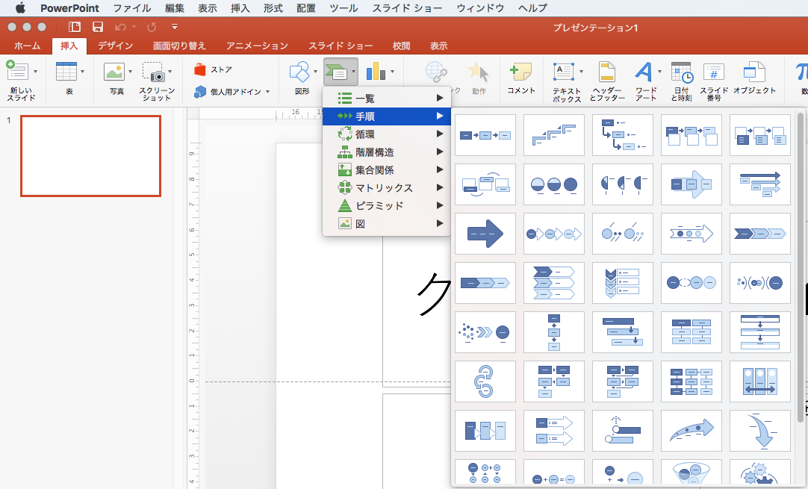This screenshot has height=489, width=808.
Task: Switch to the デザイン tab
Action: (x=115, y=46)
